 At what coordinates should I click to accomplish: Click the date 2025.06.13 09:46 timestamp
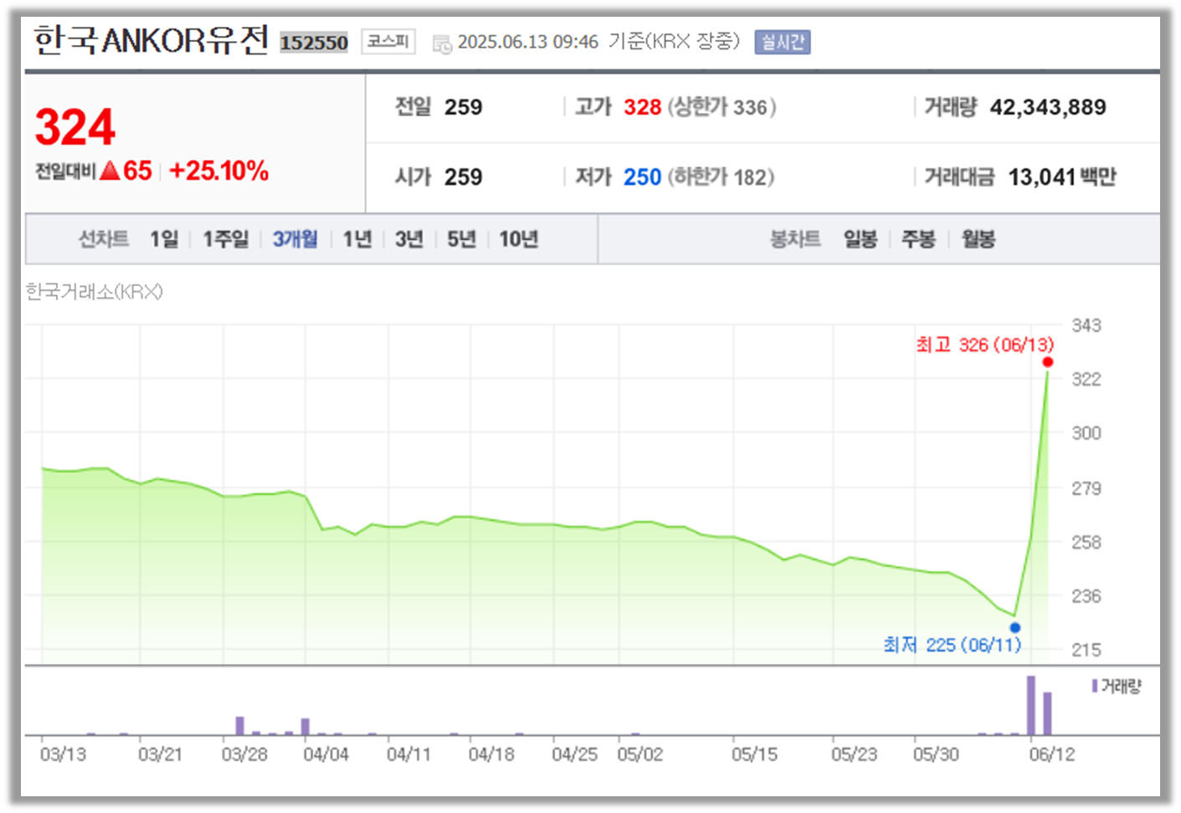[x=528, y=42]
